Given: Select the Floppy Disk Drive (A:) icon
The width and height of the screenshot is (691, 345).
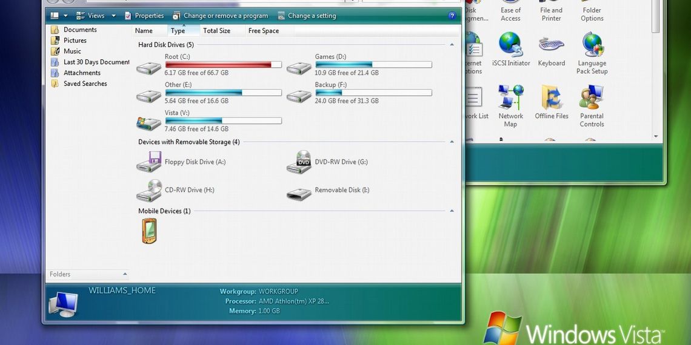Looking at the screenshot, I should (x=149, y=162).
